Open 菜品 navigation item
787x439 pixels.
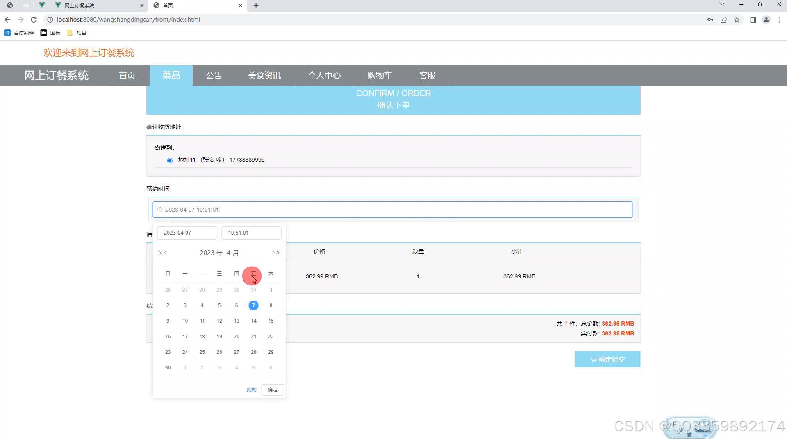171,75
